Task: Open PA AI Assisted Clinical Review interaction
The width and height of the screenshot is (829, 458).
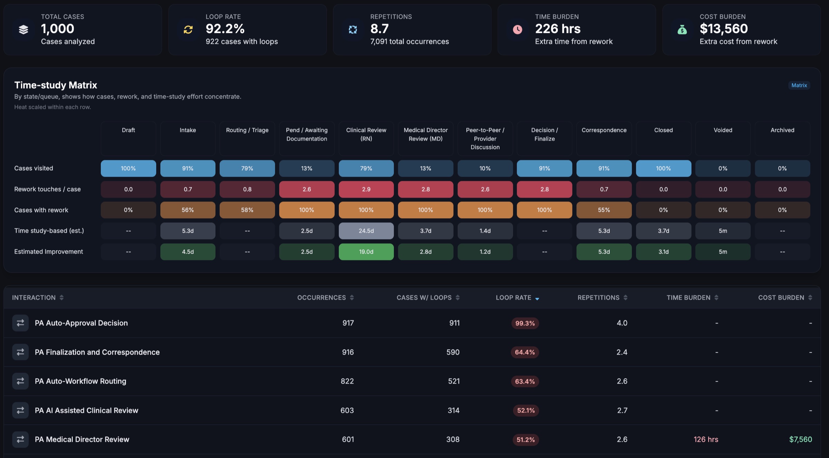Action: (86, 410)
